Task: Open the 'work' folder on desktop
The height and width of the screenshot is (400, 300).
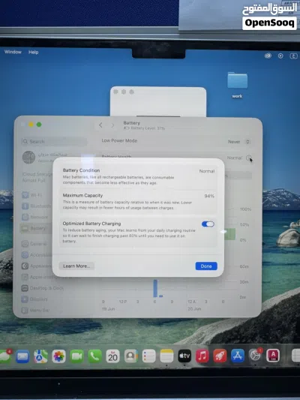Action: pos(237,85)
